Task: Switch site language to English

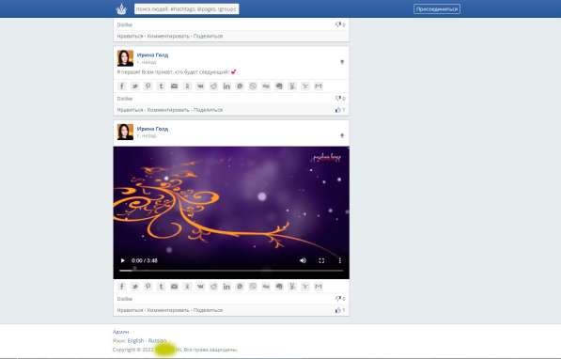Action: (x=135, y=341)
